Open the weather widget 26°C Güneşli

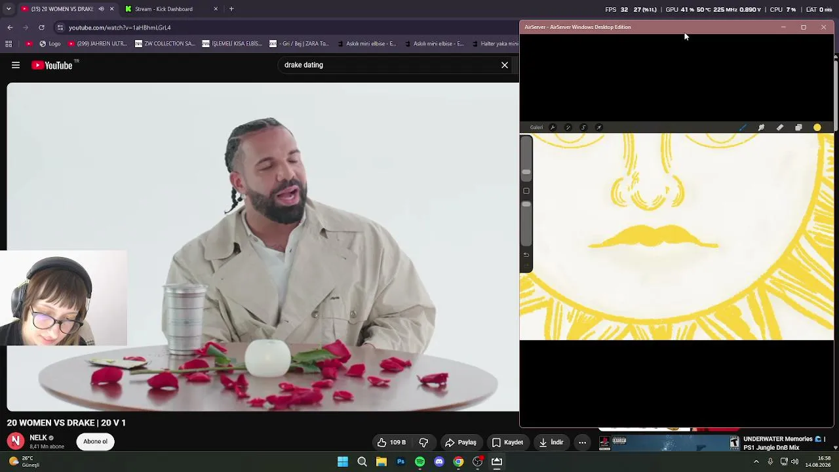pyautogui.click(x=25, y=462)
